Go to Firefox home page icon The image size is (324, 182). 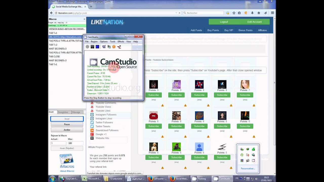coord(259,13)
